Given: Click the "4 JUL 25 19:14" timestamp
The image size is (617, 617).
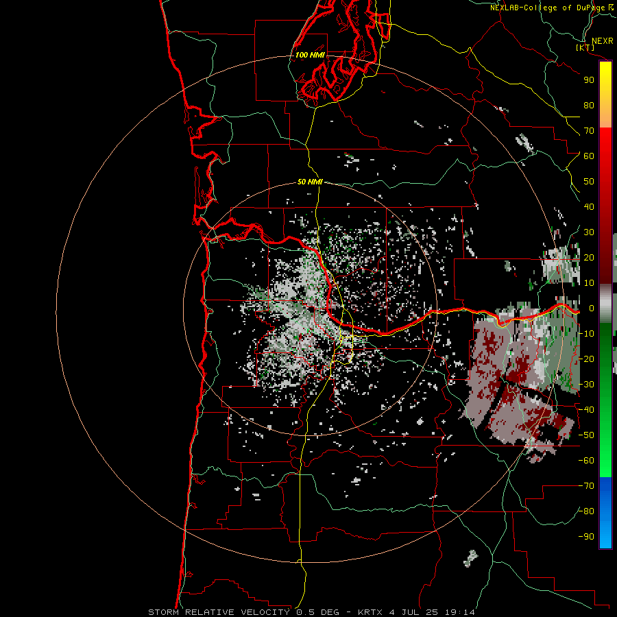Looking at the screenshot, I should pos(432,612).
